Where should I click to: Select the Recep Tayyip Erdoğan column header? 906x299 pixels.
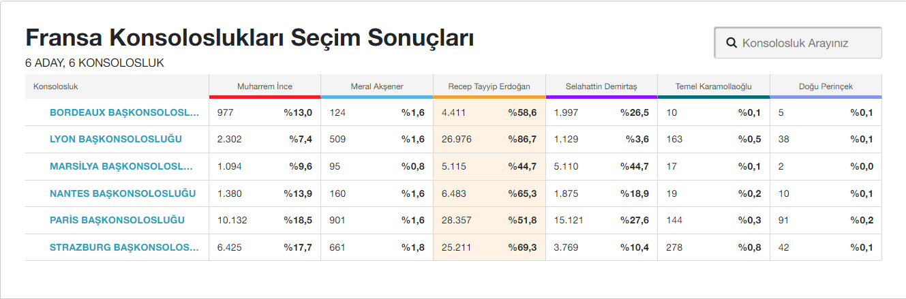(489, 86)
